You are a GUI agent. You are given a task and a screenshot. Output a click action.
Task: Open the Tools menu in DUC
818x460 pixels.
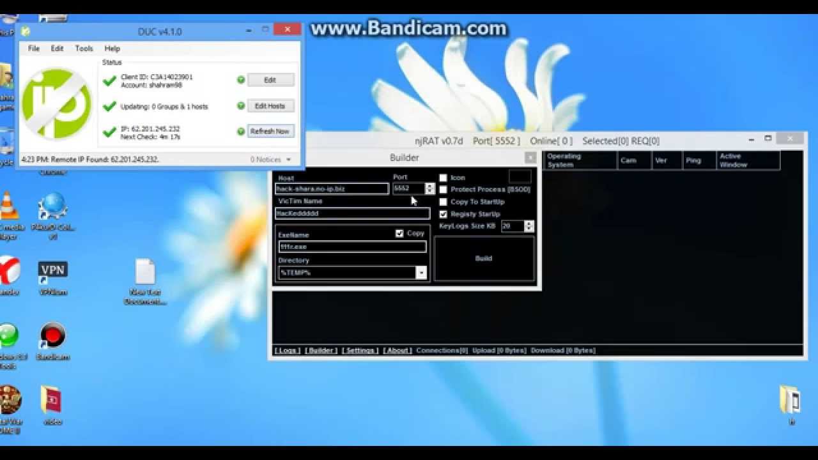(84, 49)
